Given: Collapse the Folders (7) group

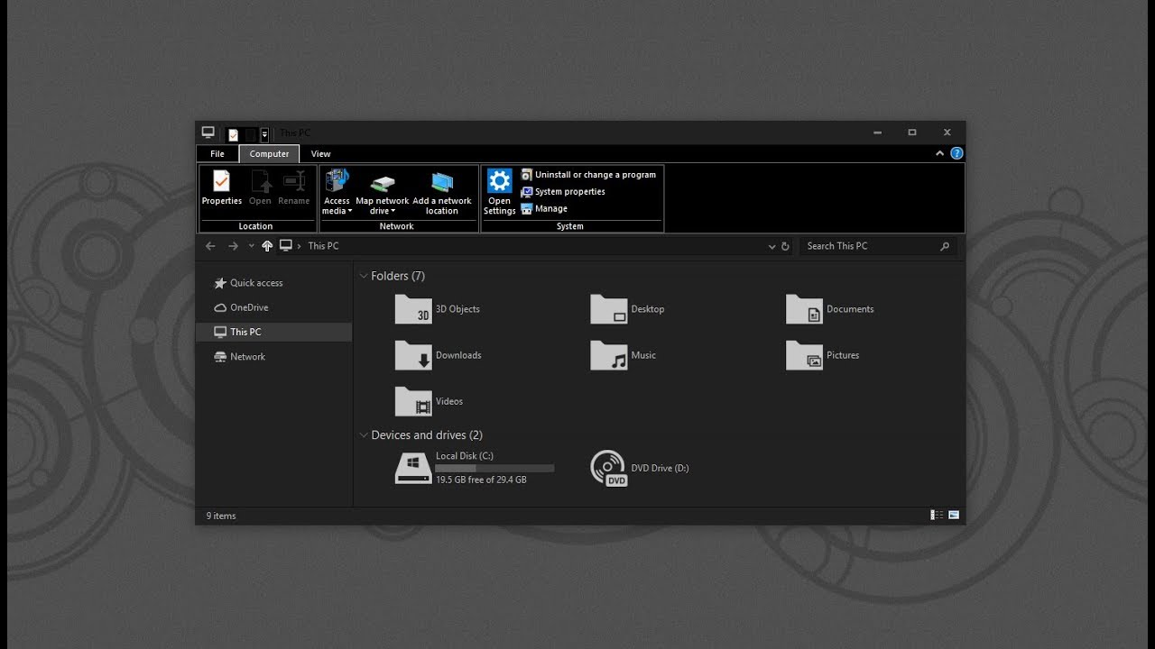Looking at the screenshot, I should click(x=364, y=276).
